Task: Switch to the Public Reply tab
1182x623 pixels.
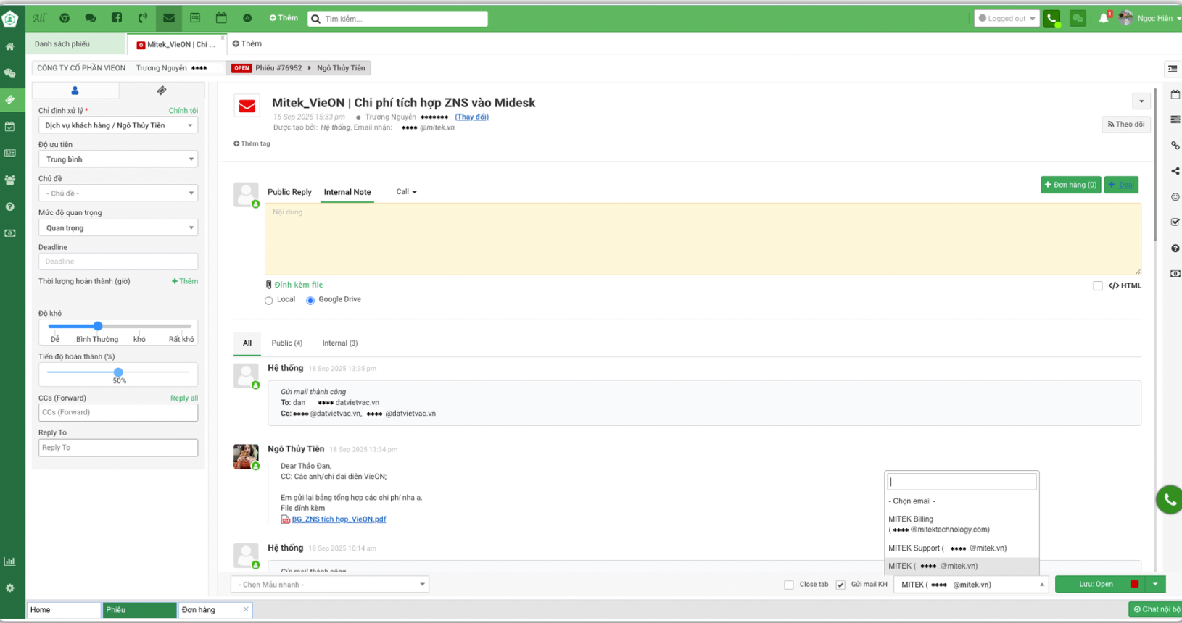Action: point(289,192)
